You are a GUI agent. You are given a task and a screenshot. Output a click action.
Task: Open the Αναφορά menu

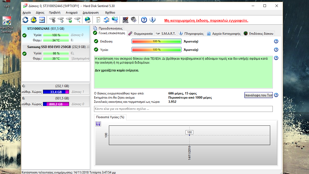(72, 13)
